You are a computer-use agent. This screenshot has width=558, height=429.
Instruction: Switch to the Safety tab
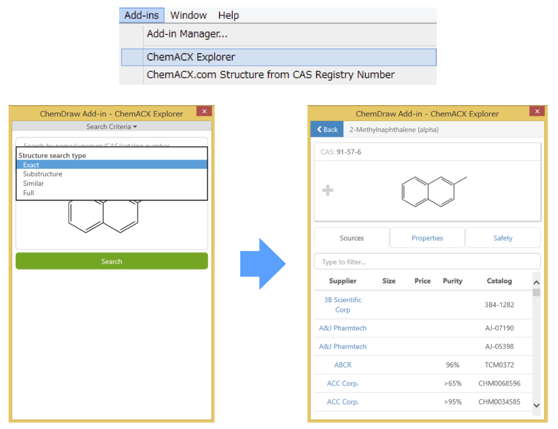coord(502,238)
